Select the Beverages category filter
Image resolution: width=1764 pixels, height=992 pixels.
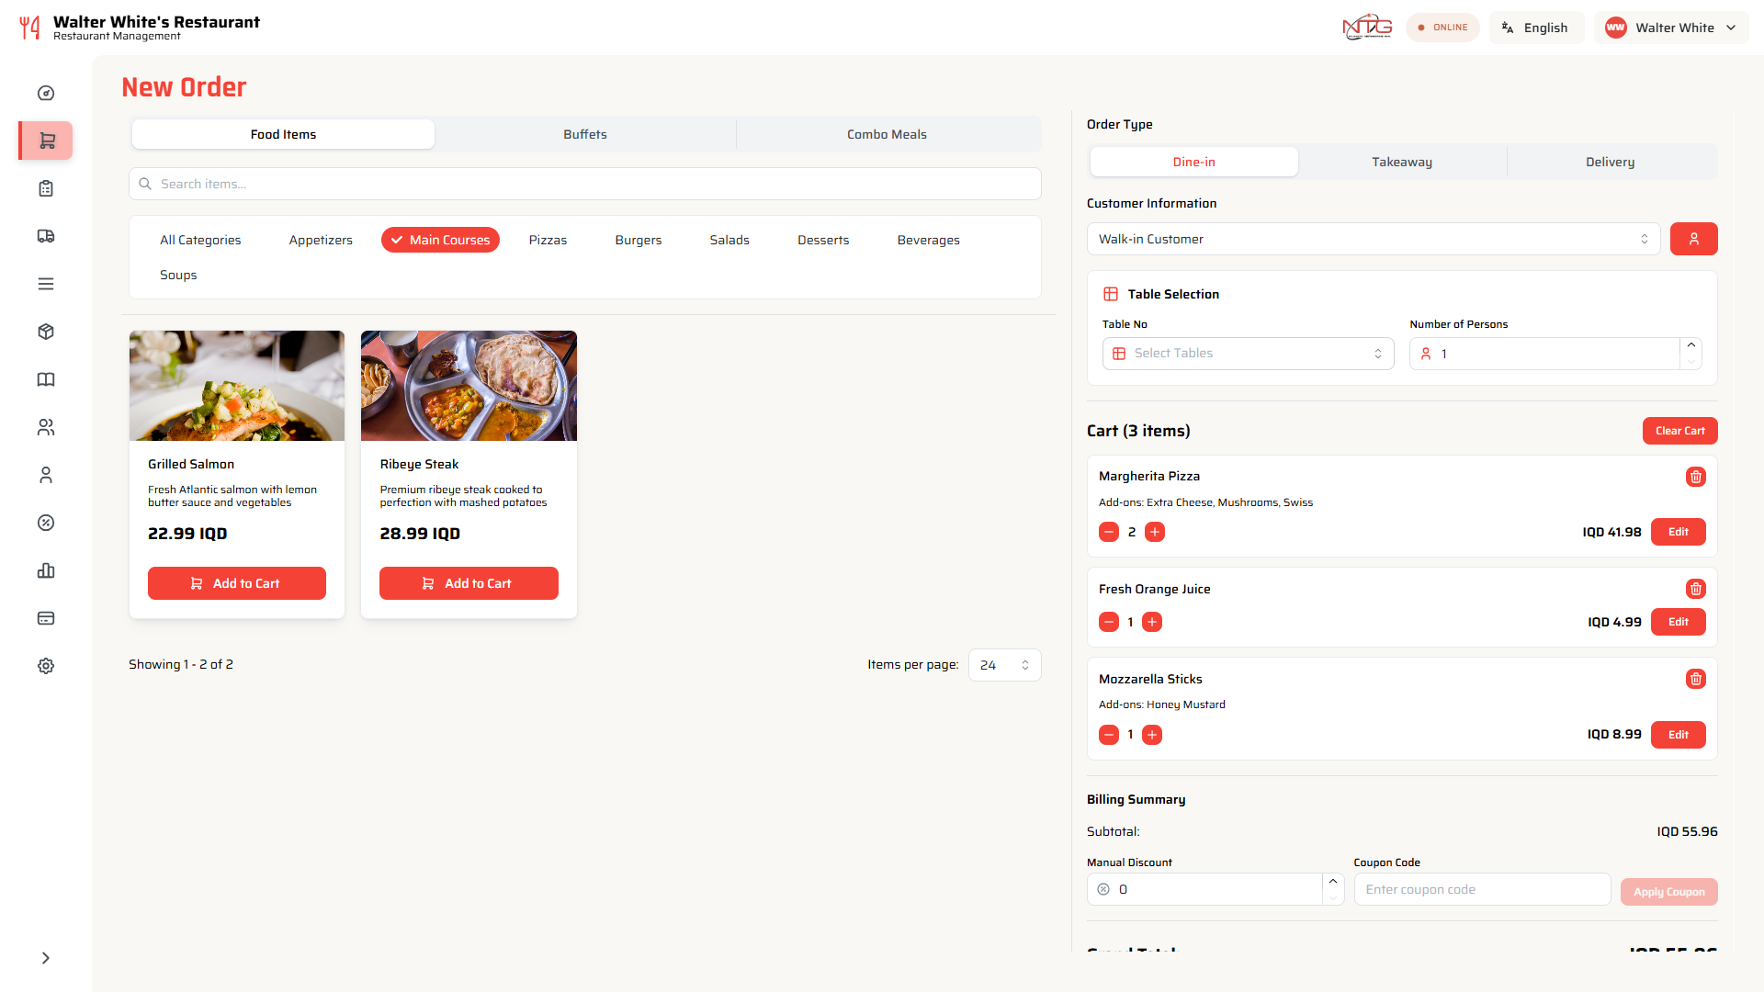(928, 240)
